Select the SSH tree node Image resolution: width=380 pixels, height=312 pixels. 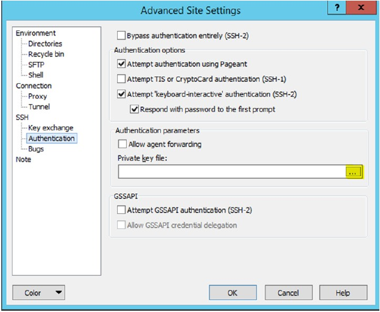click(22, 117)
